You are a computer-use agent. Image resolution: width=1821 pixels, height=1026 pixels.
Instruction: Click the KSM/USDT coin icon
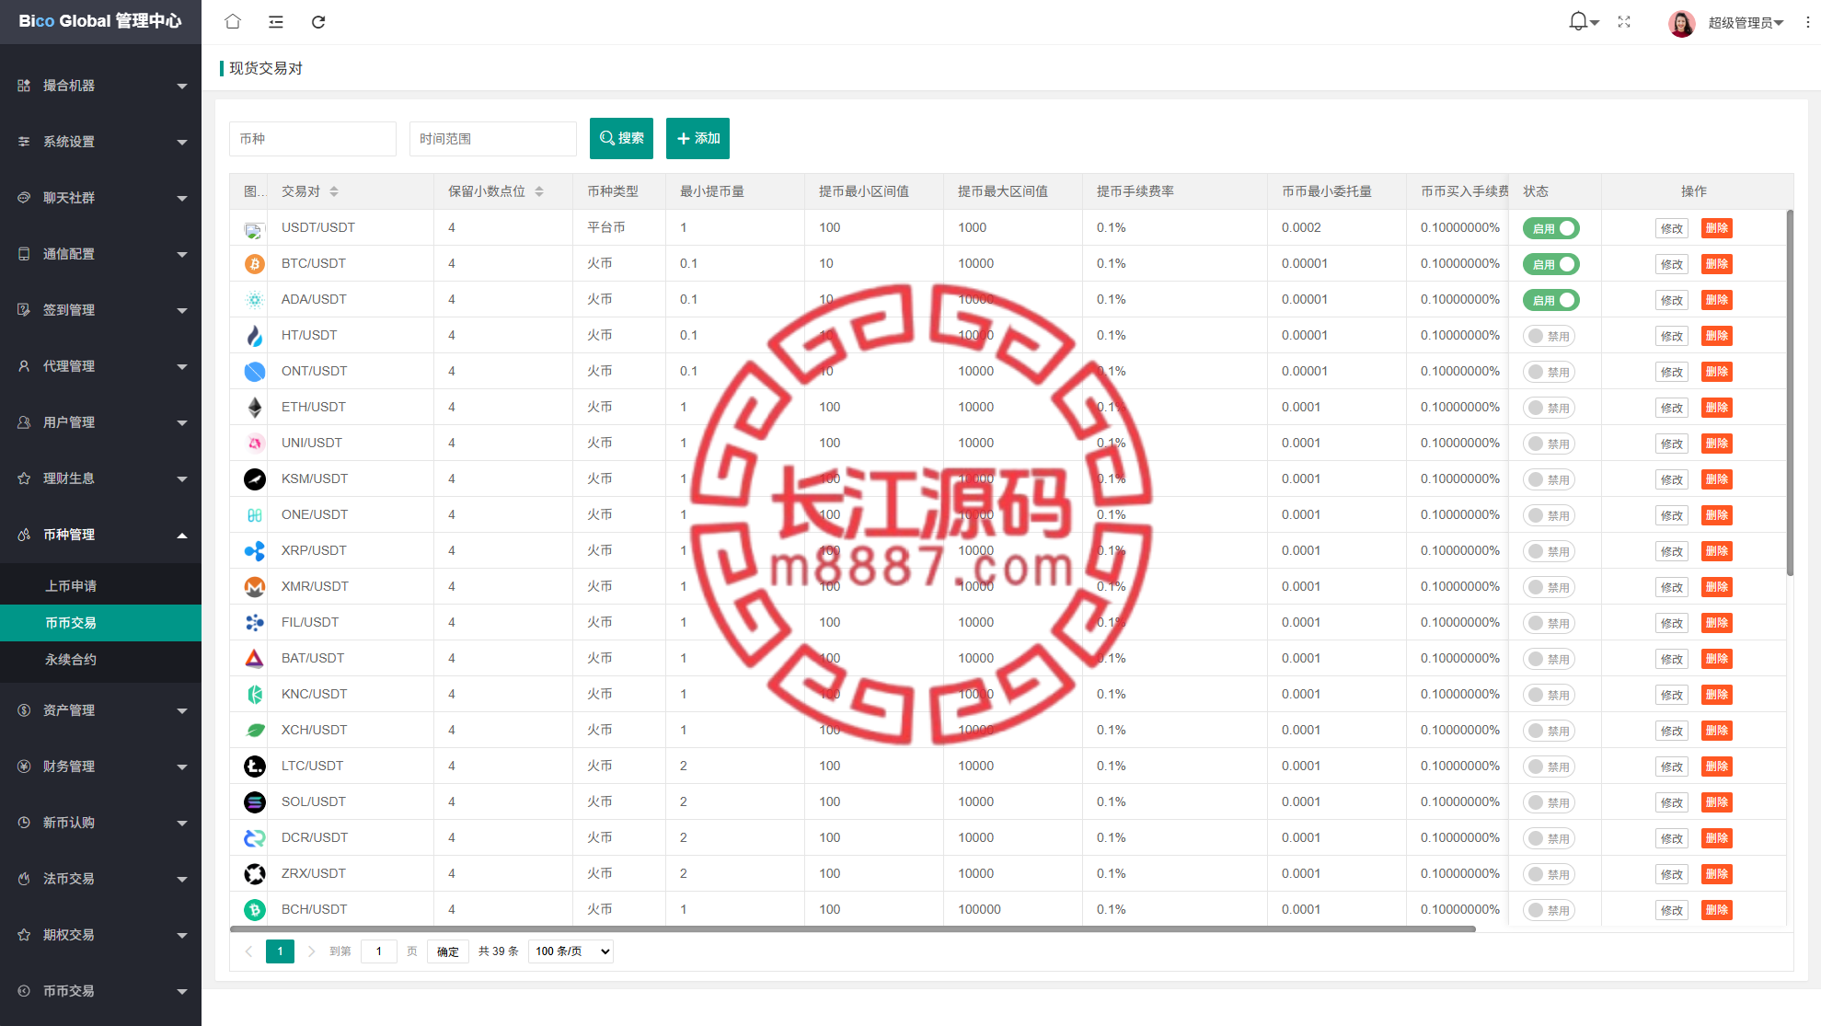255,479
